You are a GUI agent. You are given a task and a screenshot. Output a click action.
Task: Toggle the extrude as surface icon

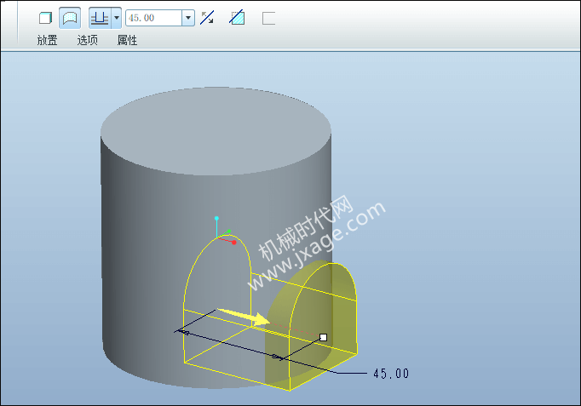tap(70, 18)
